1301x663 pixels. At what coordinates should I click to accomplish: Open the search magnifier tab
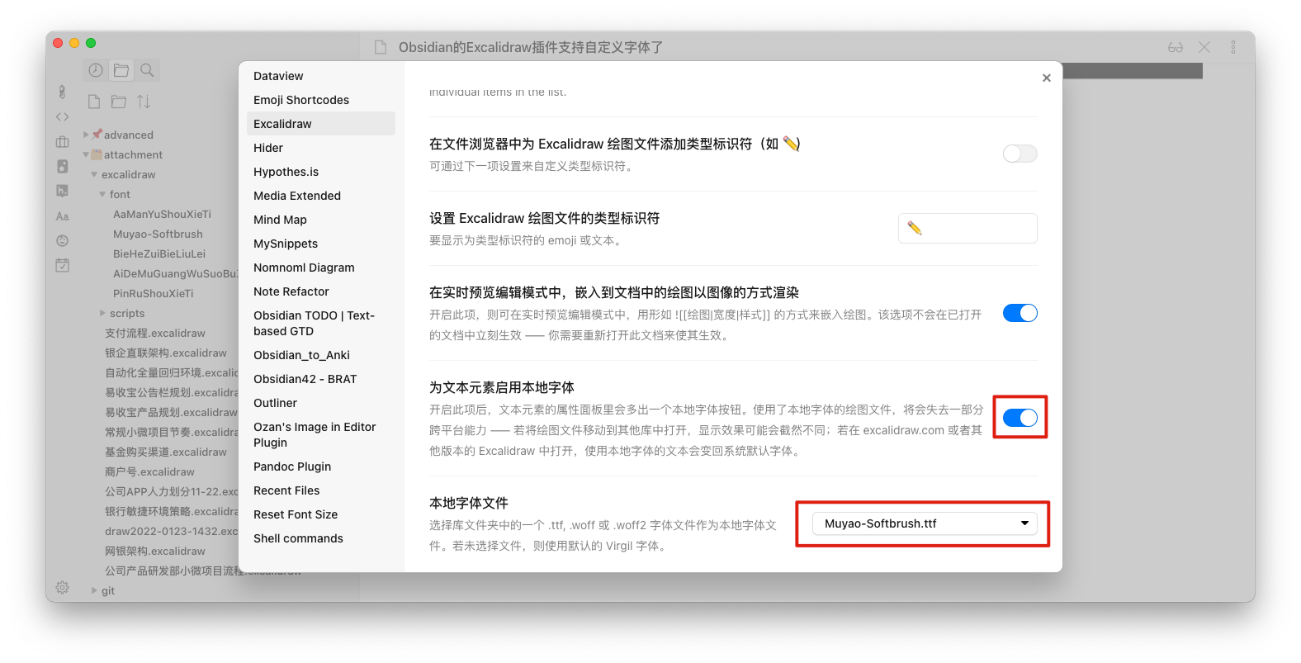(x=147, y=70)
